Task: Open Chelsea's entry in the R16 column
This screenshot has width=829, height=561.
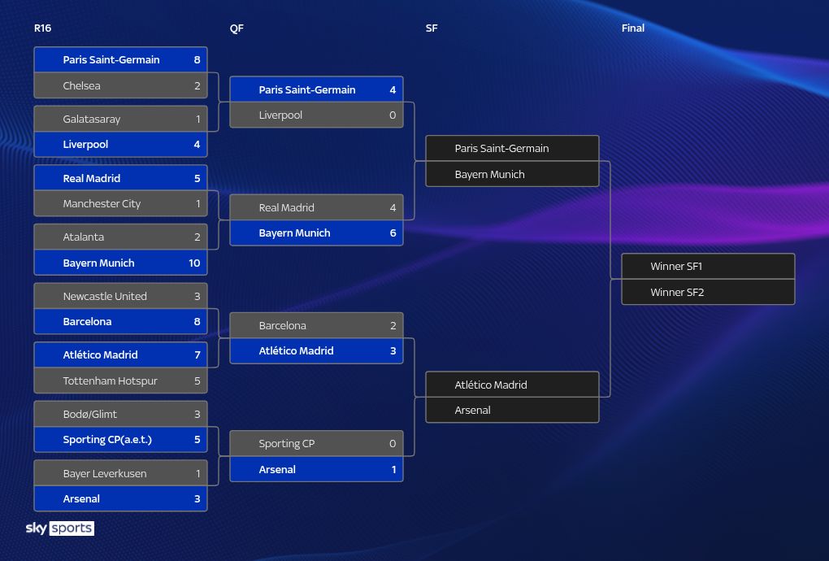Action: (120, 85)
